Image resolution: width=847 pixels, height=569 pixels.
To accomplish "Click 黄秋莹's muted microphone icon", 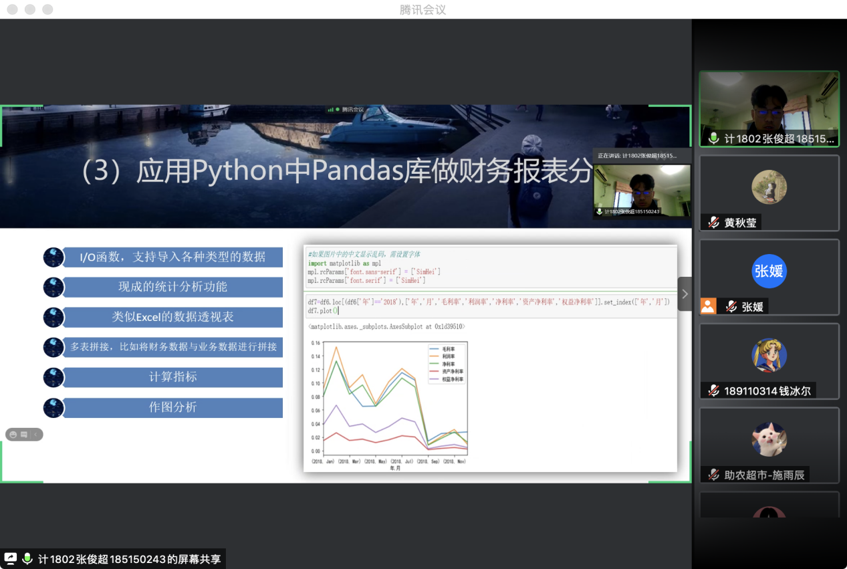I will tap(713, 223).
